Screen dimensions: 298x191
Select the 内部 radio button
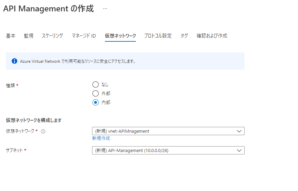click(x=96, y=102)
